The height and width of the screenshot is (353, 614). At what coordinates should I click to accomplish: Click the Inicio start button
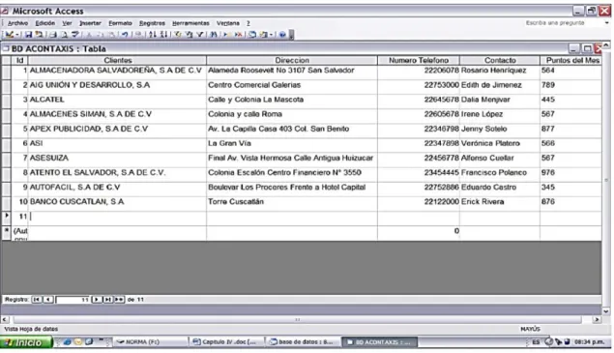[x=26, y=342]
